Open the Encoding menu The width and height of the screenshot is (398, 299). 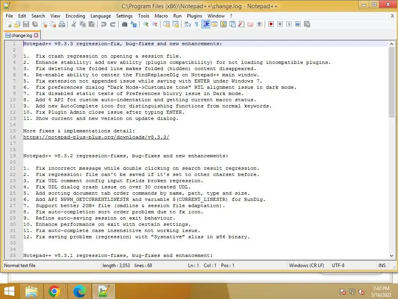click(x=75, y=16)
